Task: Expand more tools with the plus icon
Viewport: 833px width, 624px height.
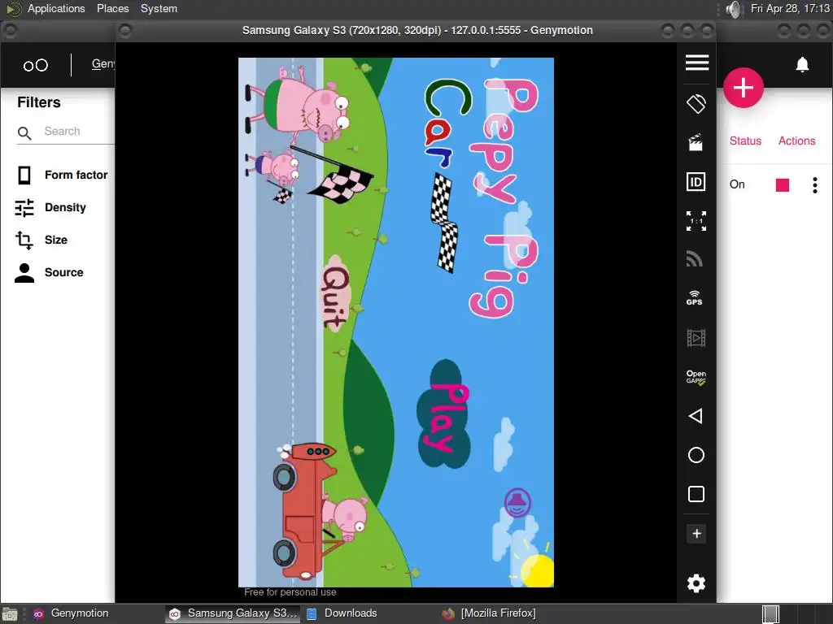Action: [696, 534]
